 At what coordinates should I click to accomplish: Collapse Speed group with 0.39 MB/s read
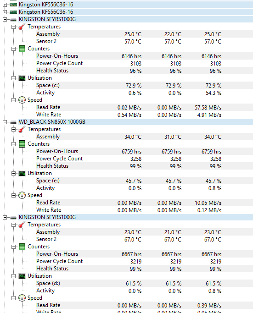tap(13, 298)
